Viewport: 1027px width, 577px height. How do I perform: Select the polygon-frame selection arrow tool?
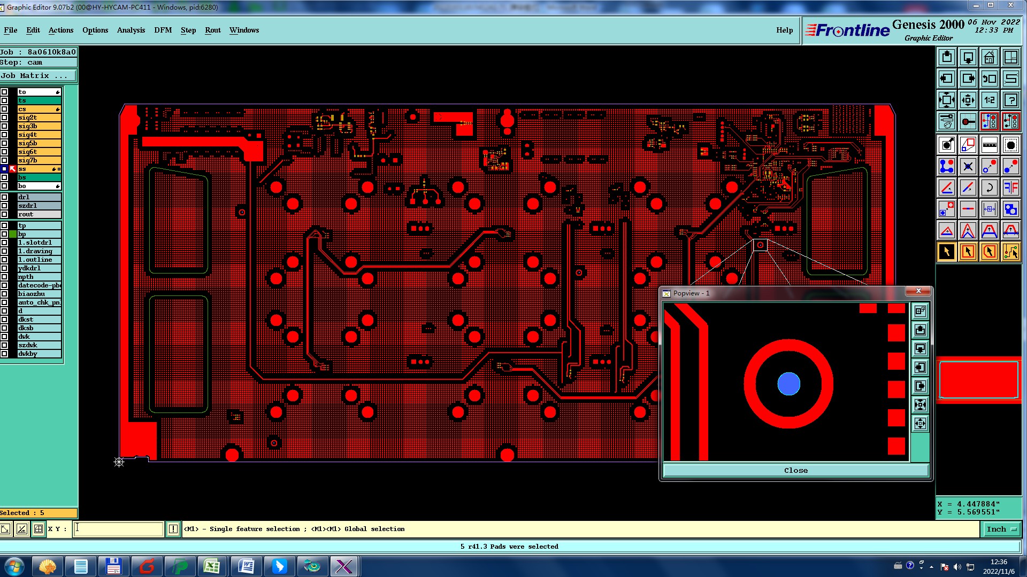990,252
